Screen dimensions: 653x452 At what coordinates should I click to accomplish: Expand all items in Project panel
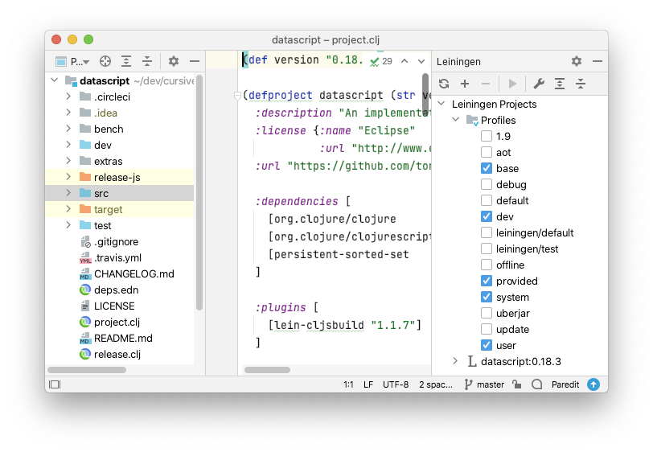coord(126,62)
